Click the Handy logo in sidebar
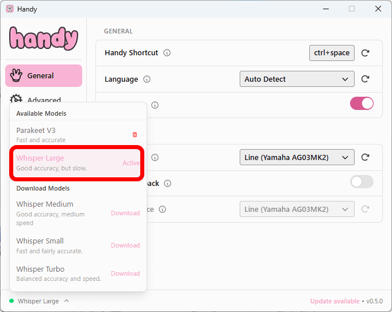Viewport: 392px width, 312px height. (44, 38)
